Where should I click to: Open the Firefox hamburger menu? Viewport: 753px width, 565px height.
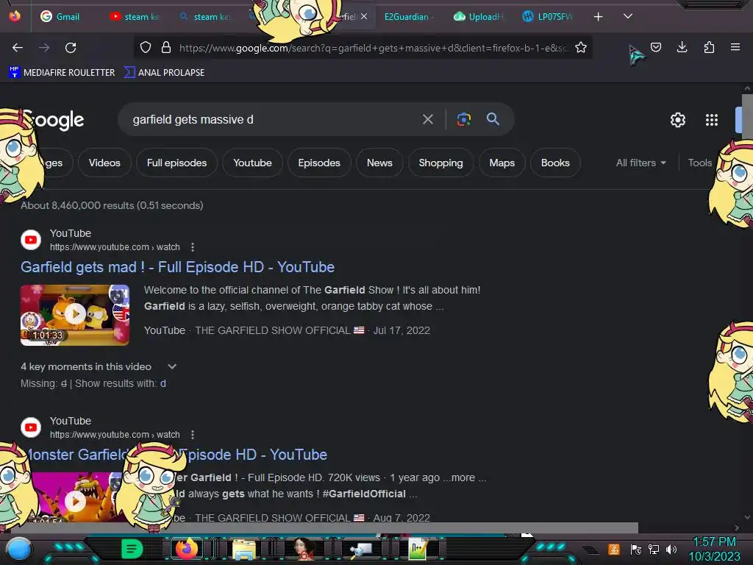[x=735, y=47]
